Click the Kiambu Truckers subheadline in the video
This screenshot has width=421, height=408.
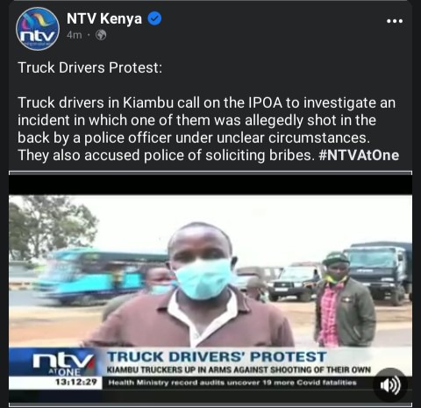tap(239, 369)
